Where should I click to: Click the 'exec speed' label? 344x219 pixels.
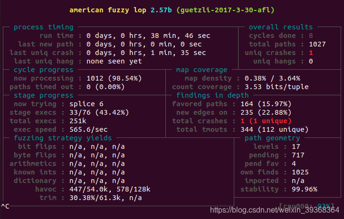click(x=35, y=129)
